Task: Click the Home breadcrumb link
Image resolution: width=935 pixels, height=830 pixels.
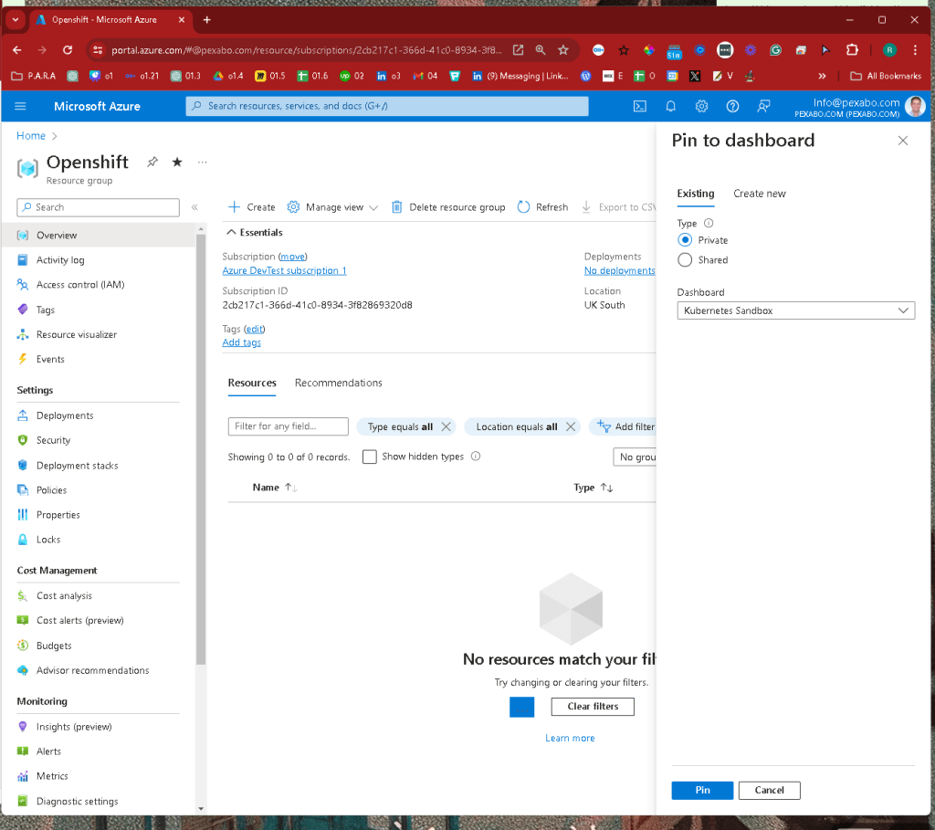Action: (31, 136)
